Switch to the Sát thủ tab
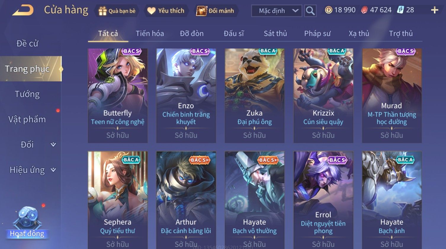 pos(275,33)
